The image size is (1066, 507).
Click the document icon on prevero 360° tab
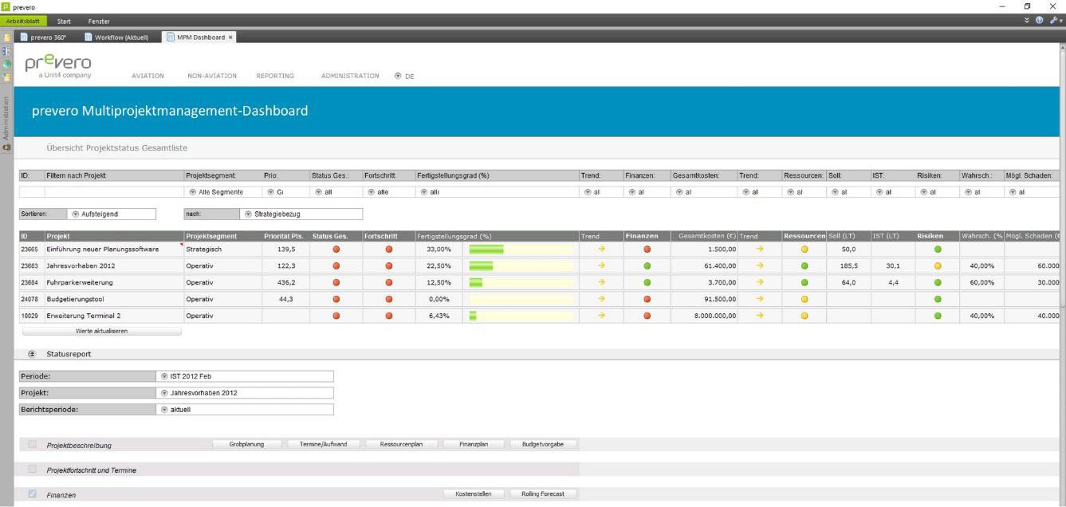point(24,37)
